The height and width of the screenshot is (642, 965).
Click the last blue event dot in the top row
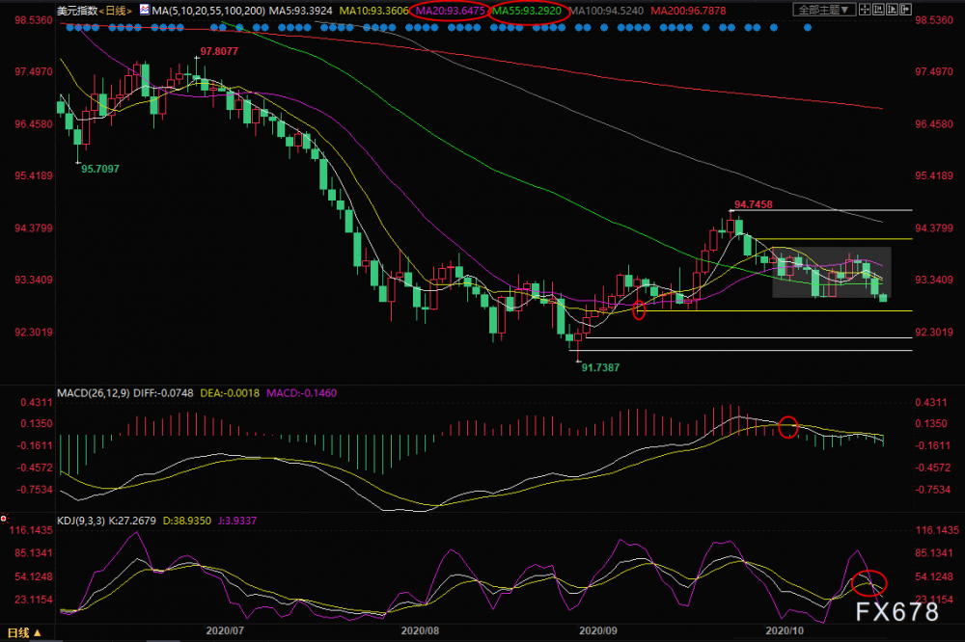pos(808,28)
